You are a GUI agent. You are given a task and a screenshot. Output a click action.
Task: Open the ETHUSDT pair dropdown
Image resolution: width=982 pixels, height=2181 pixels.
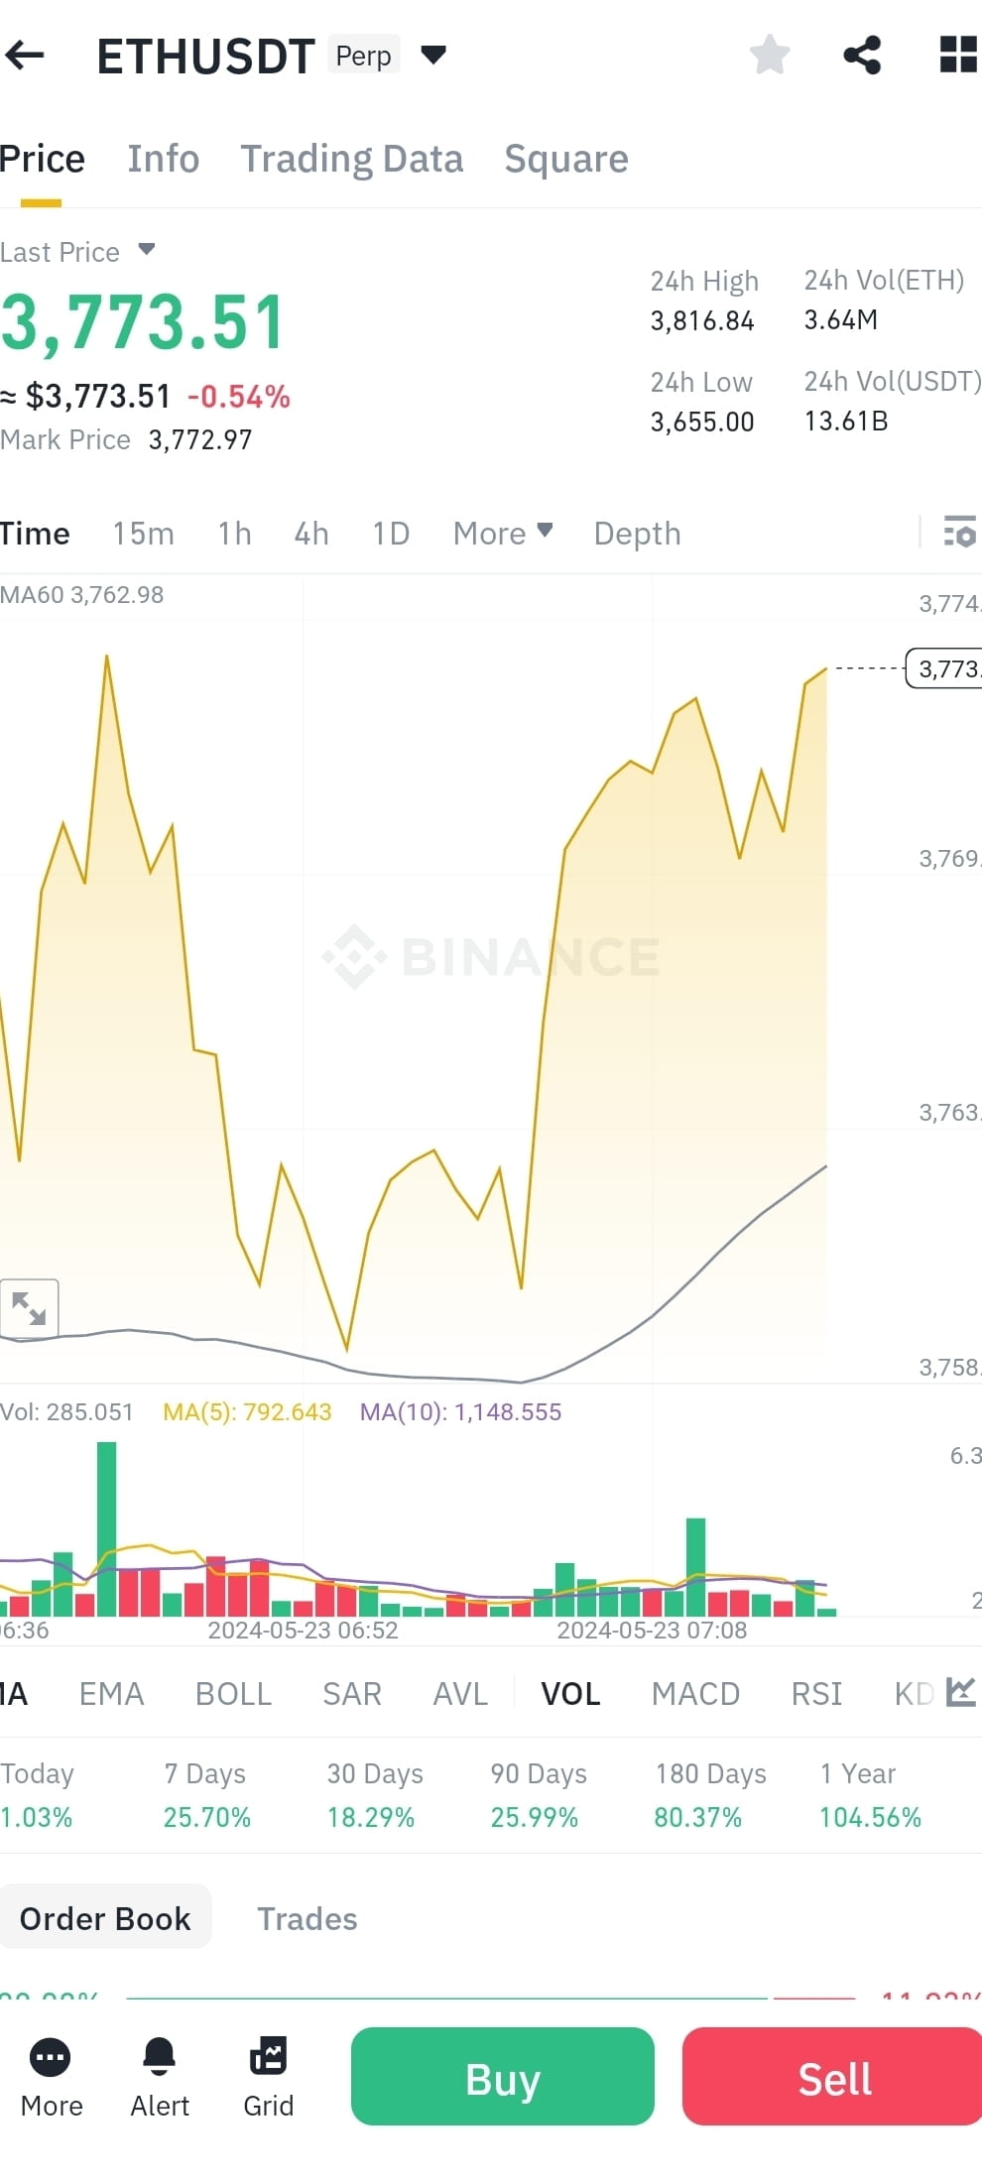(x=433, y=56)
